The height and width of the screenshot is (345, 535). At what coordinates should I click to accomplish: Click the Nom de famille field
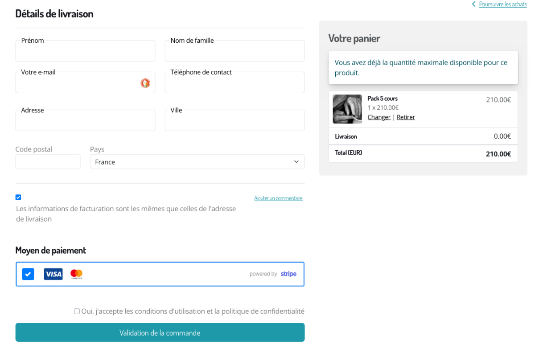(x=235, y=52)
